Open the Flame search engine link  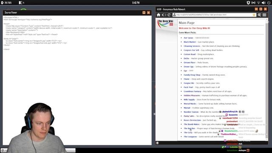click(x=187, y=79)
